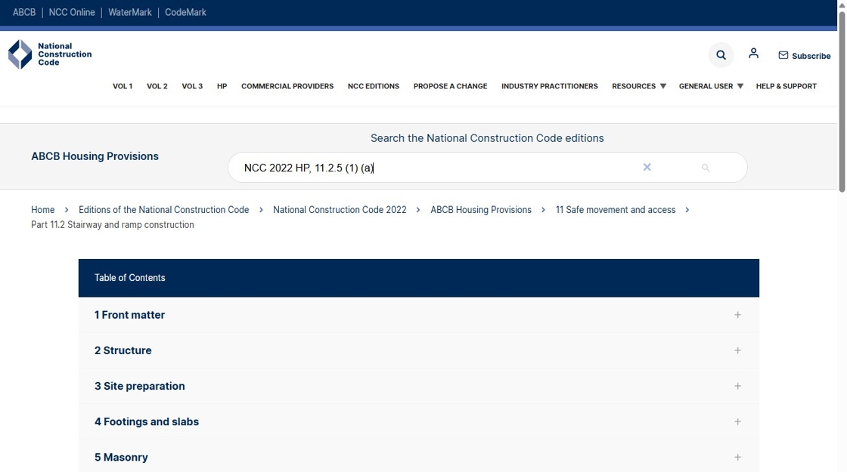Open the VOL 3 menu item
The width and height of the screenshot is (847, 472).
click(192, 86)
